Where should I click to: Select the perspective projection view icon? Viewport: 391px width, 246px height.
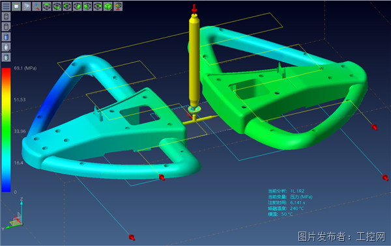[27, 7]
